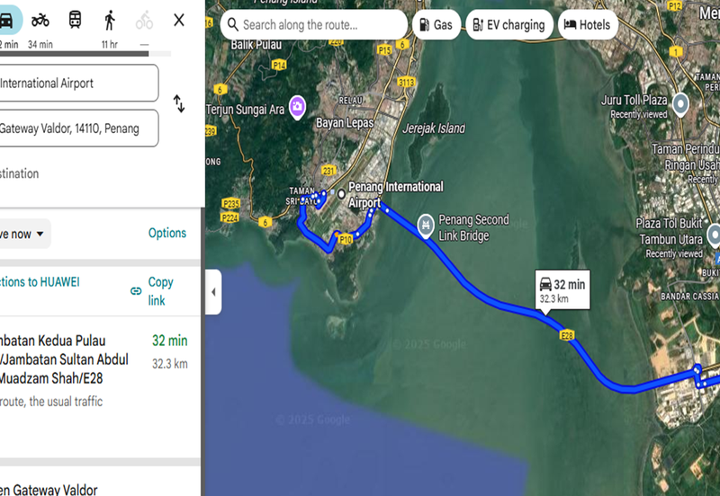Edit the International Airport starting point field
Viewport: 720px width, 496px height.
(x=79, y=83)
